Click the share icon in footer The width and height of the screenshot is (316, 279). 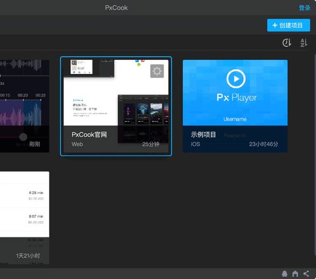point(306,273)
